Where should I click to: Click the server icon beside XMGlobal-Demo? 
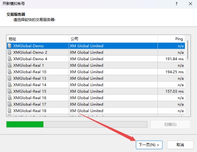[x=10, y=46]
